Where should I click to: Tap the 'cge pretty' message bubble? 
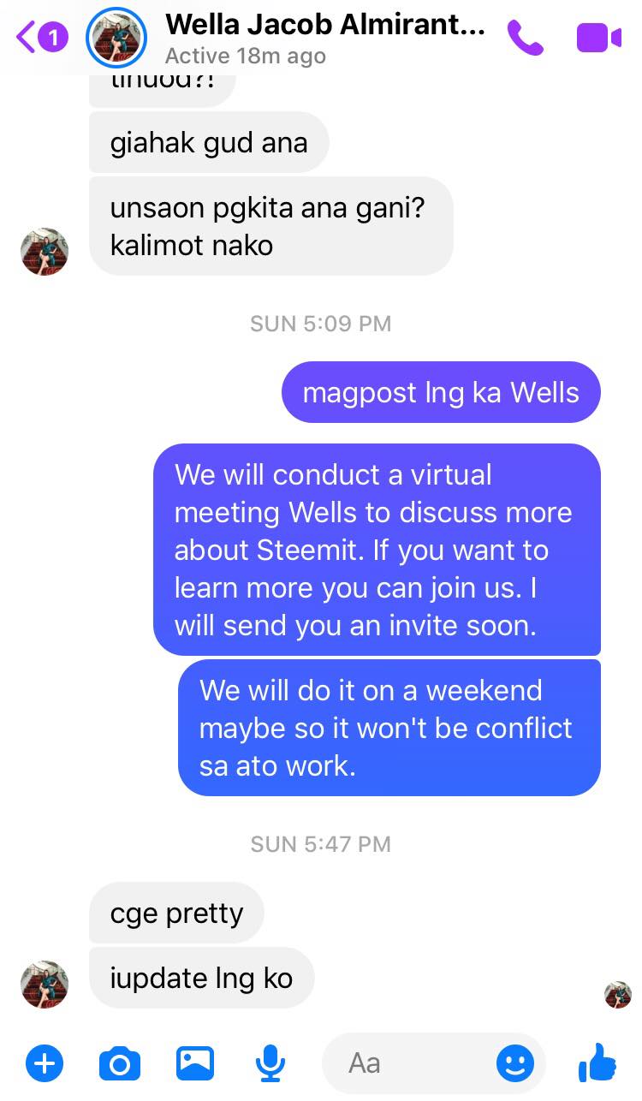point(176,913)
